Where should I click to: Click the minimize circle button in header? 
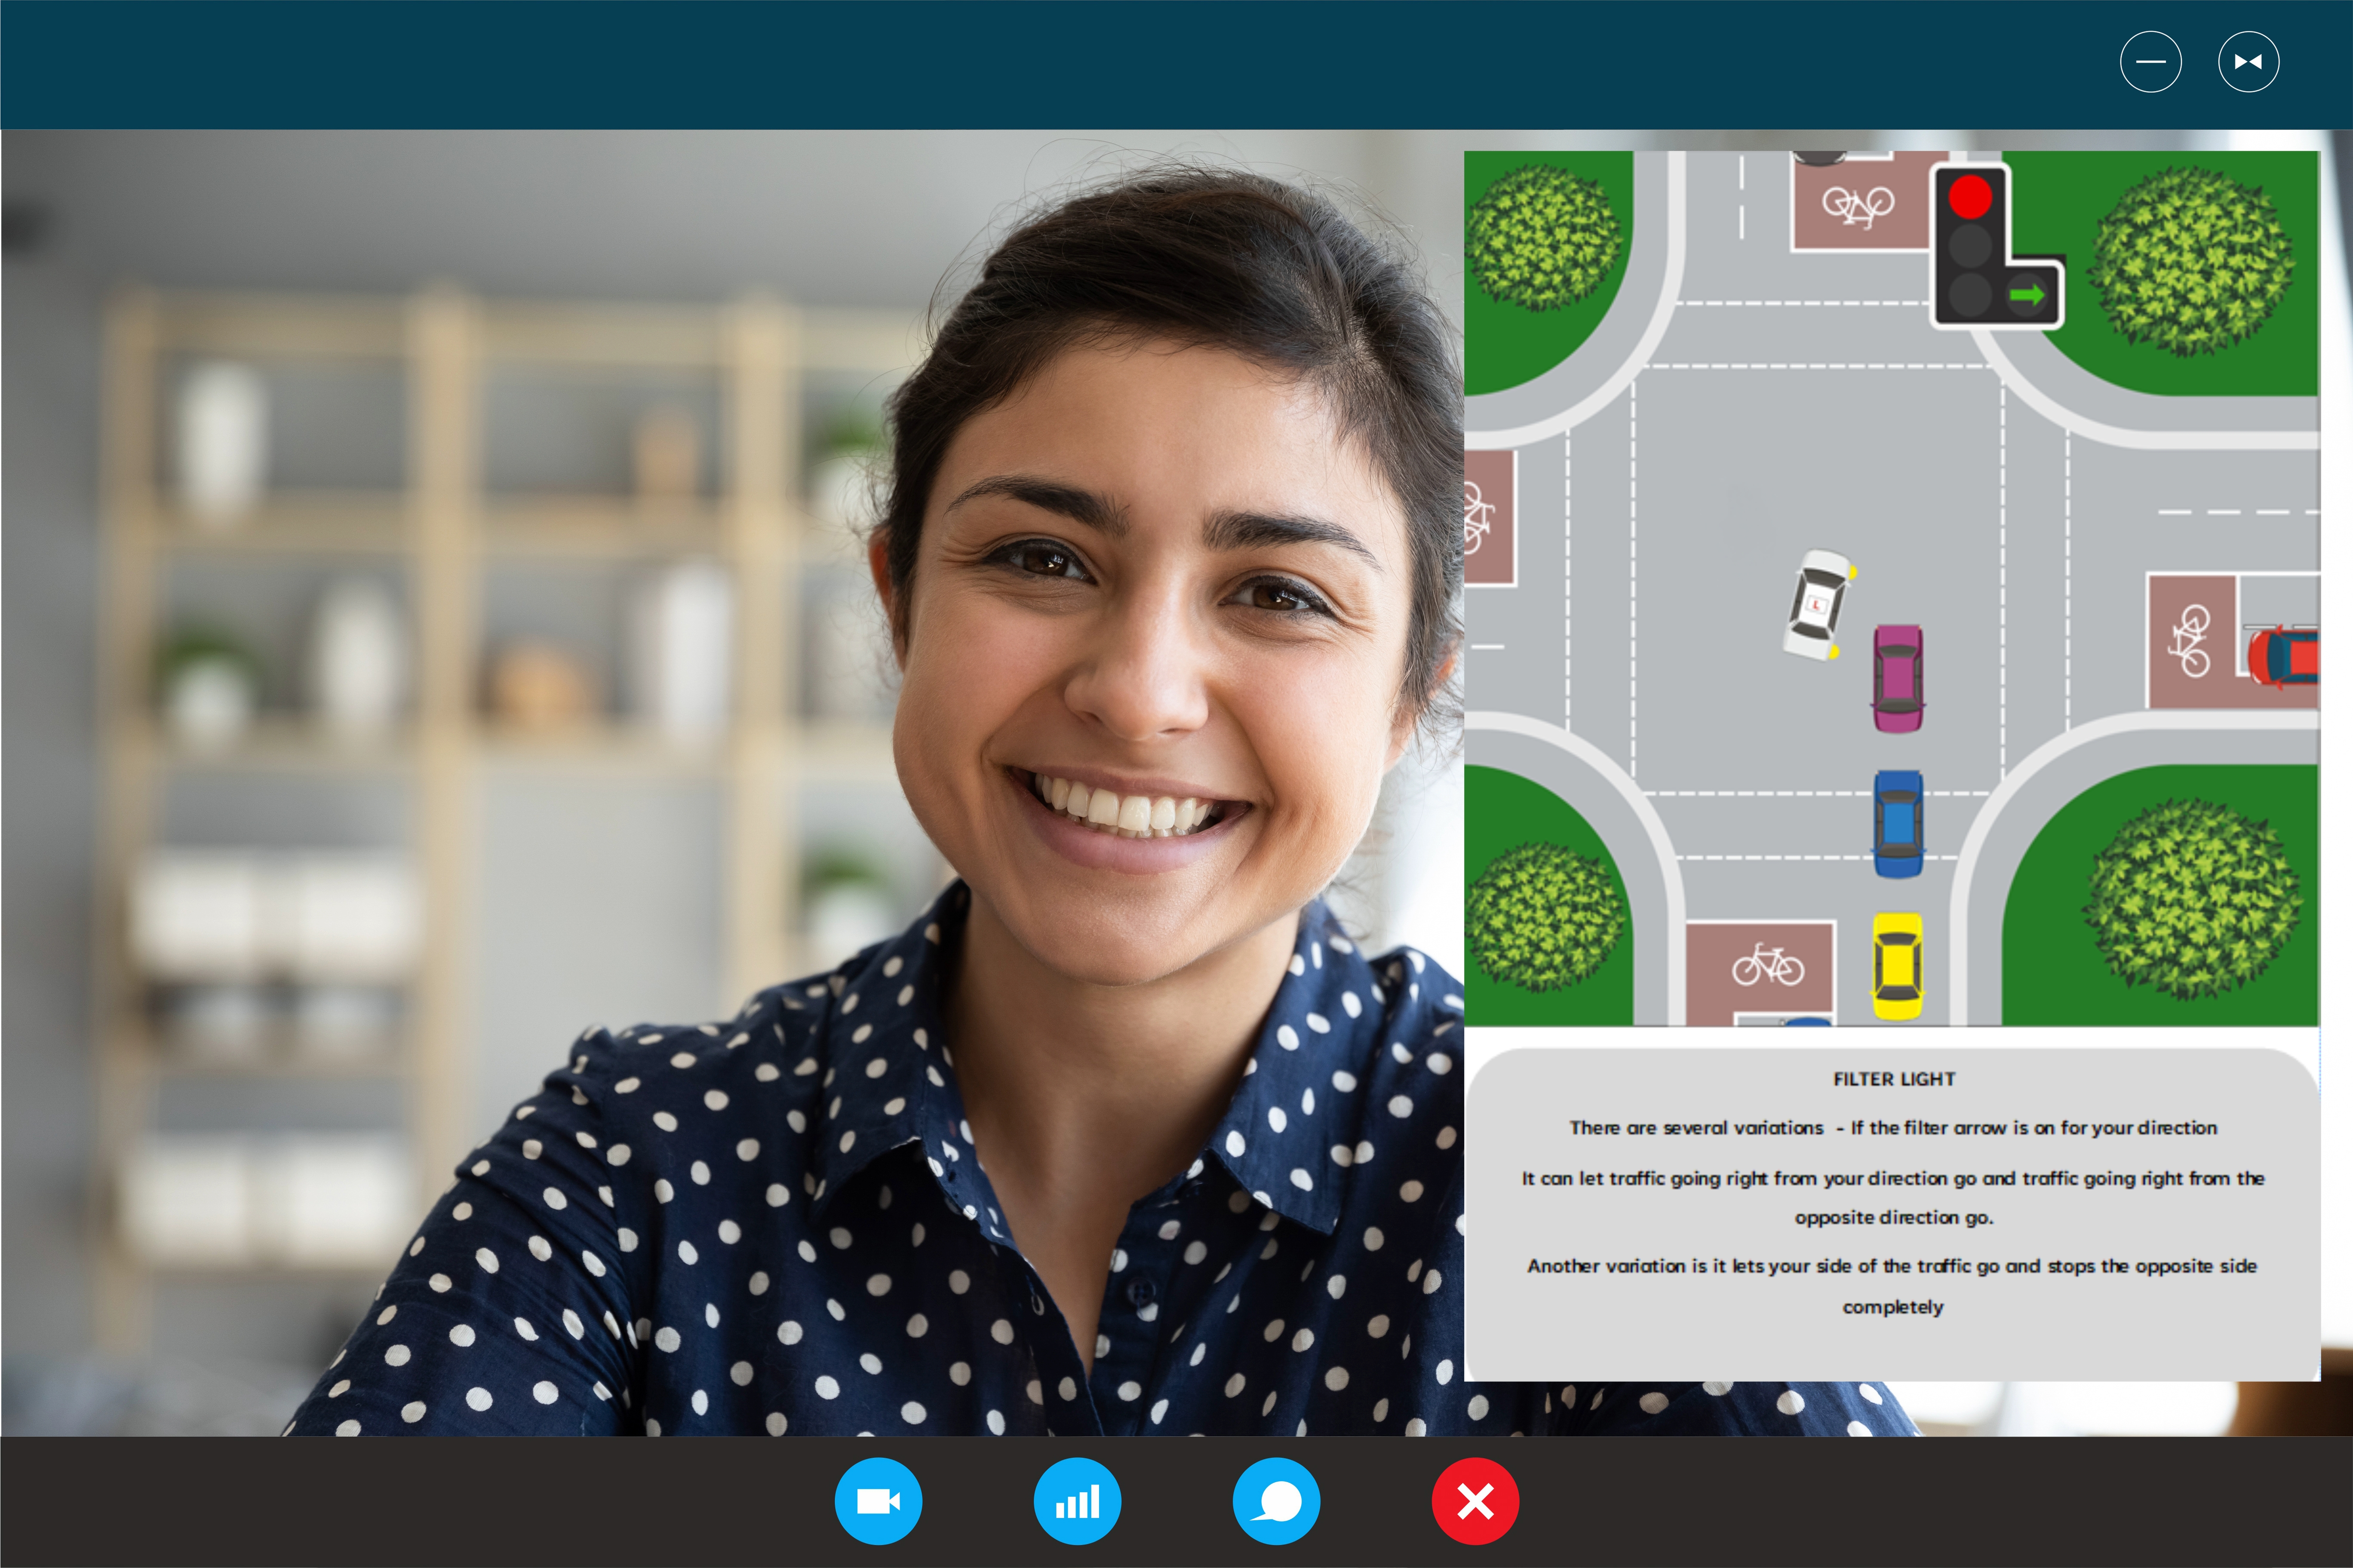2151,62
